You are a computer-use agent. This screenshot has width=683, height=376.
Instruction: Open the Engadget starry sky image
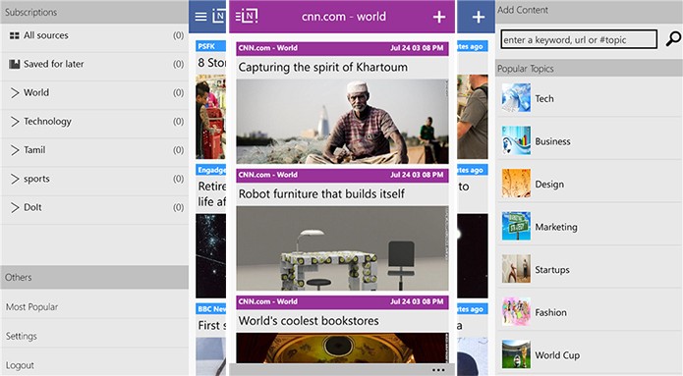pyautogui.click(x=211, y=256)
